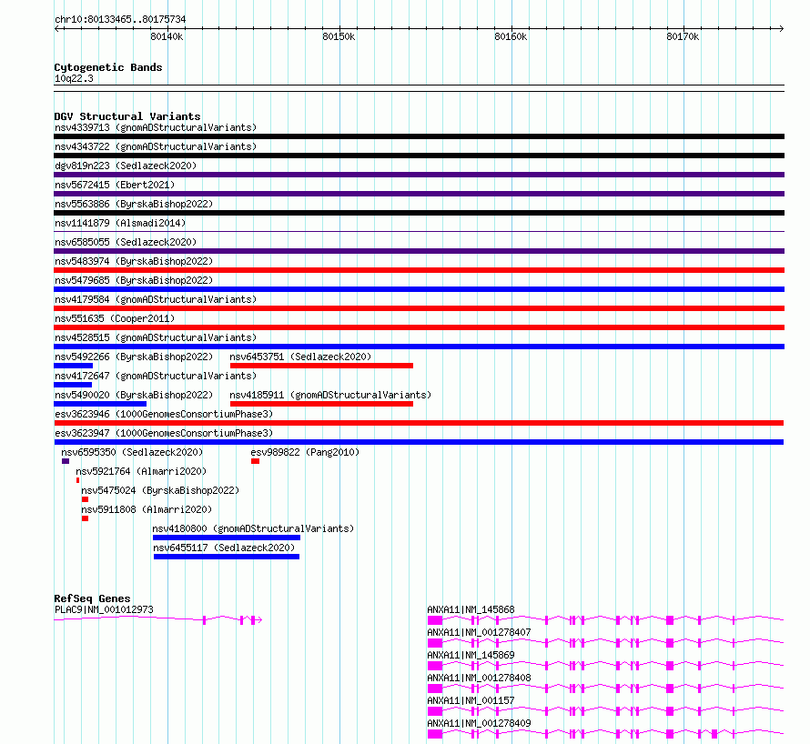Open nsv5911808 Almarri2020 label
The width and height of the screenshot is (810, 744).
[x=147, y=509]
